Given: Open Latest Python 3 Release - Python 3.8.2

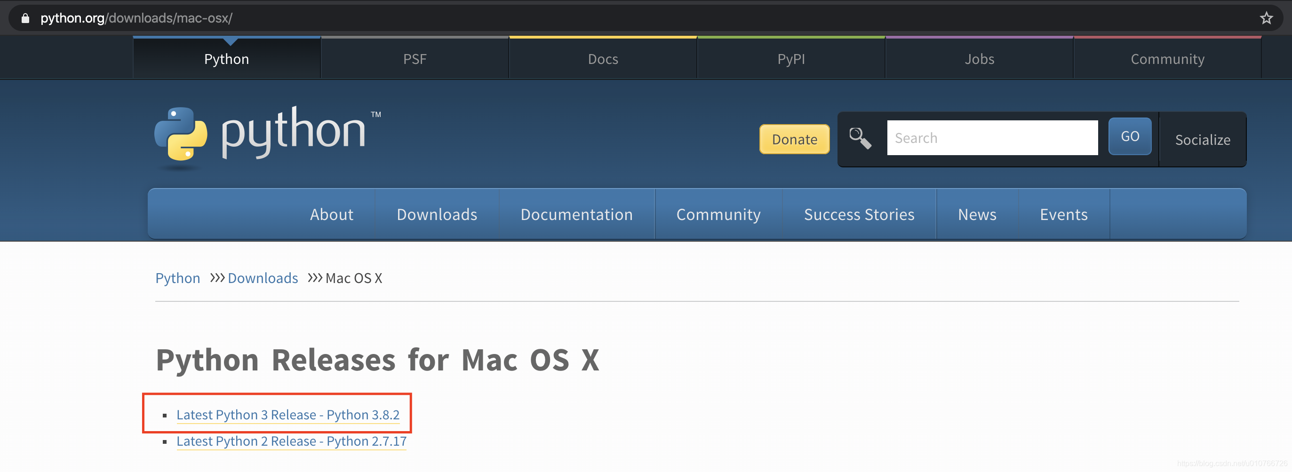Looking at the screenshot, I should click(x=288, y=415).
